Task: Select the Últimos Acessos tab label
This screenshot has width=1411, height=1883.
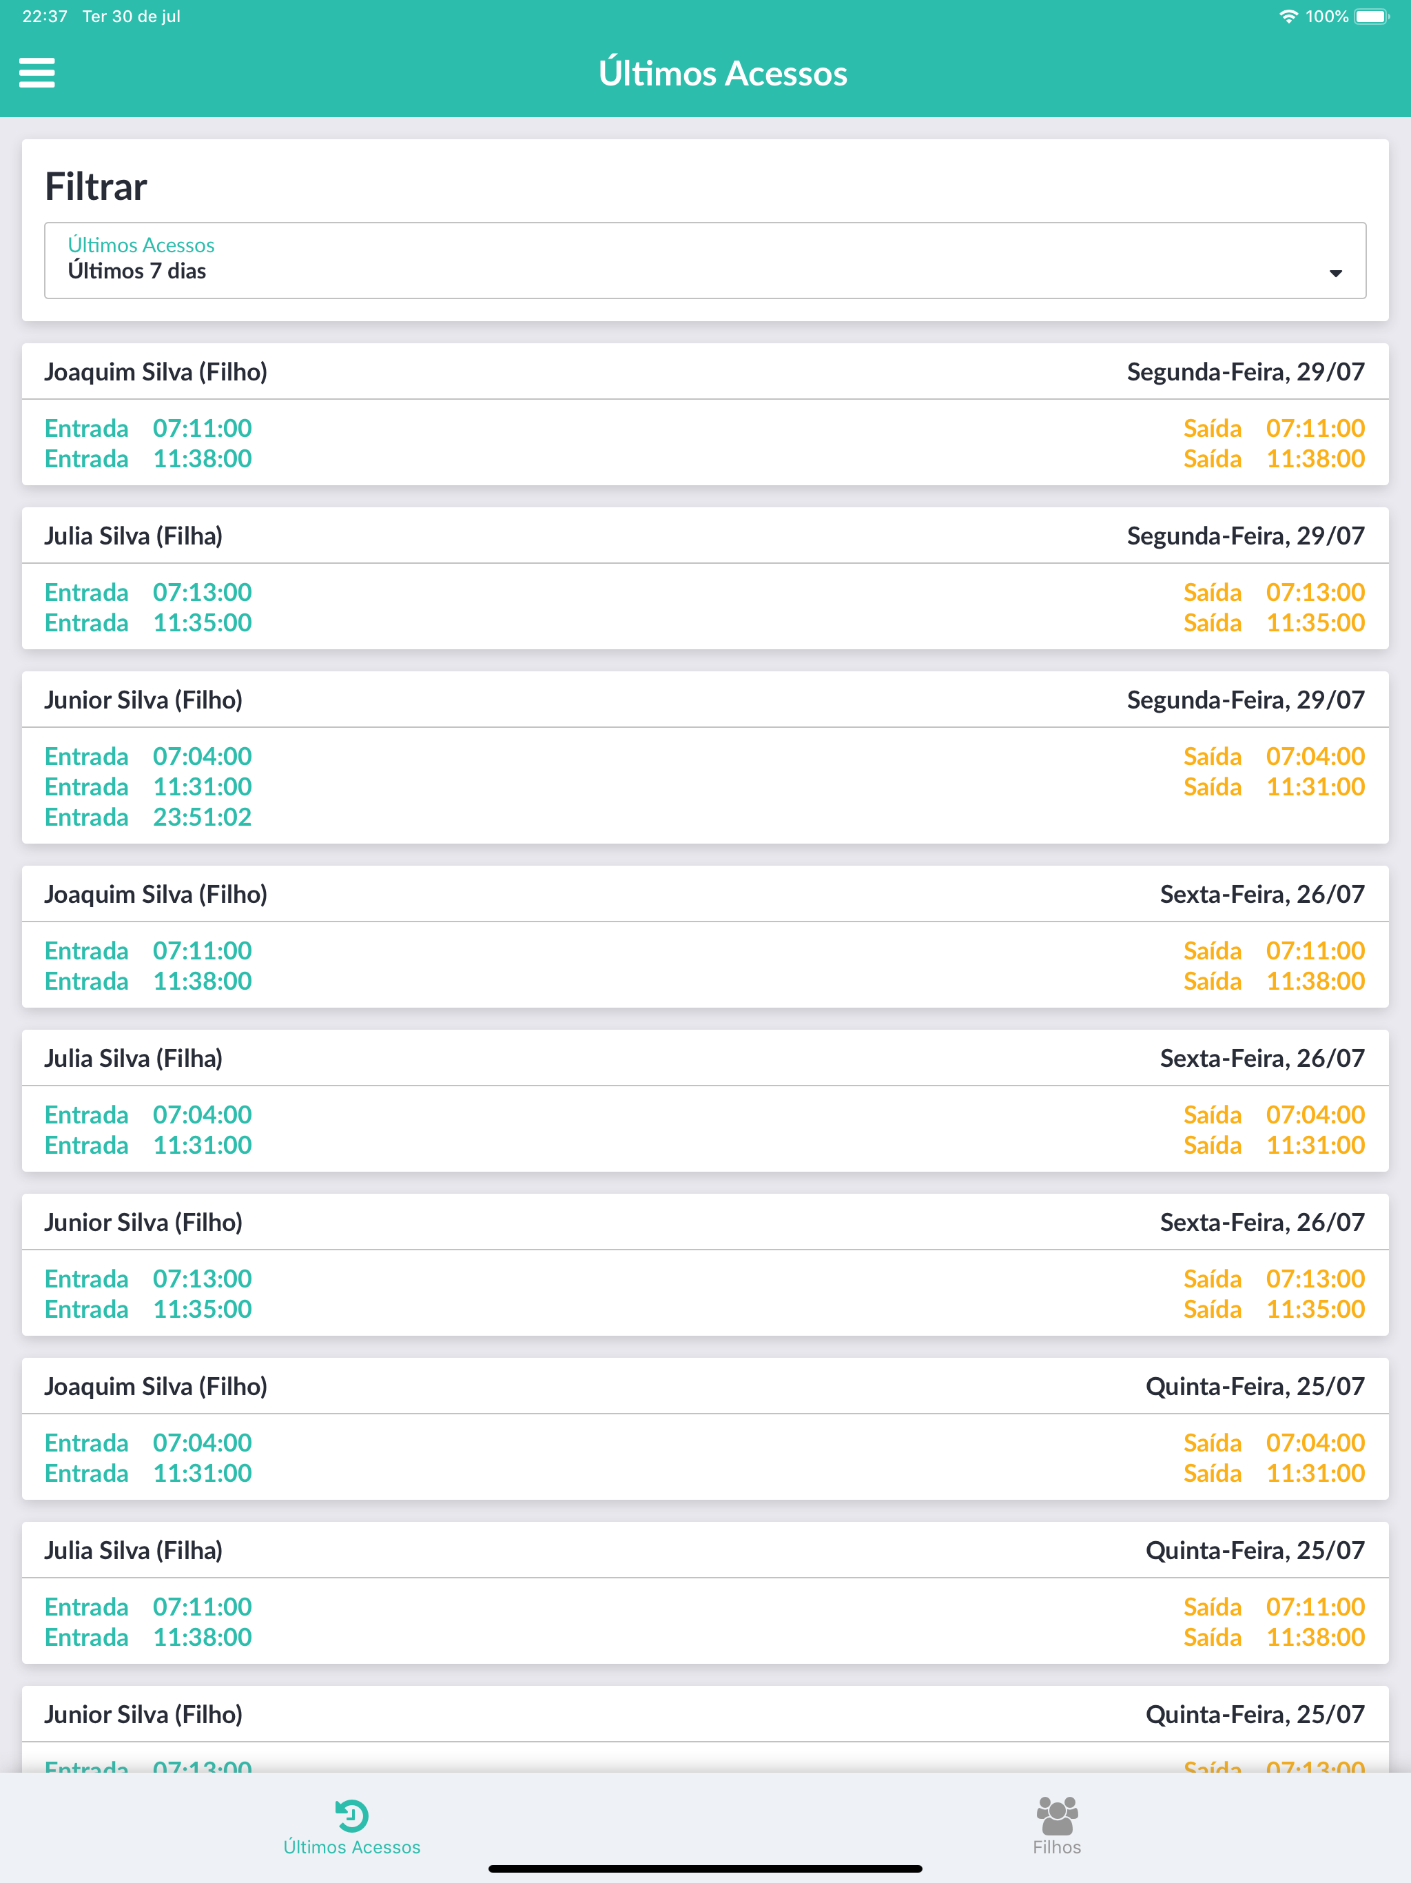Action: (351, 1847)
